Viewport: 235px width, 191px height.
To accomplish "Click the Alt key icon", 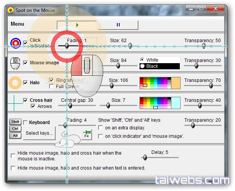I will (x=15, y=135).
